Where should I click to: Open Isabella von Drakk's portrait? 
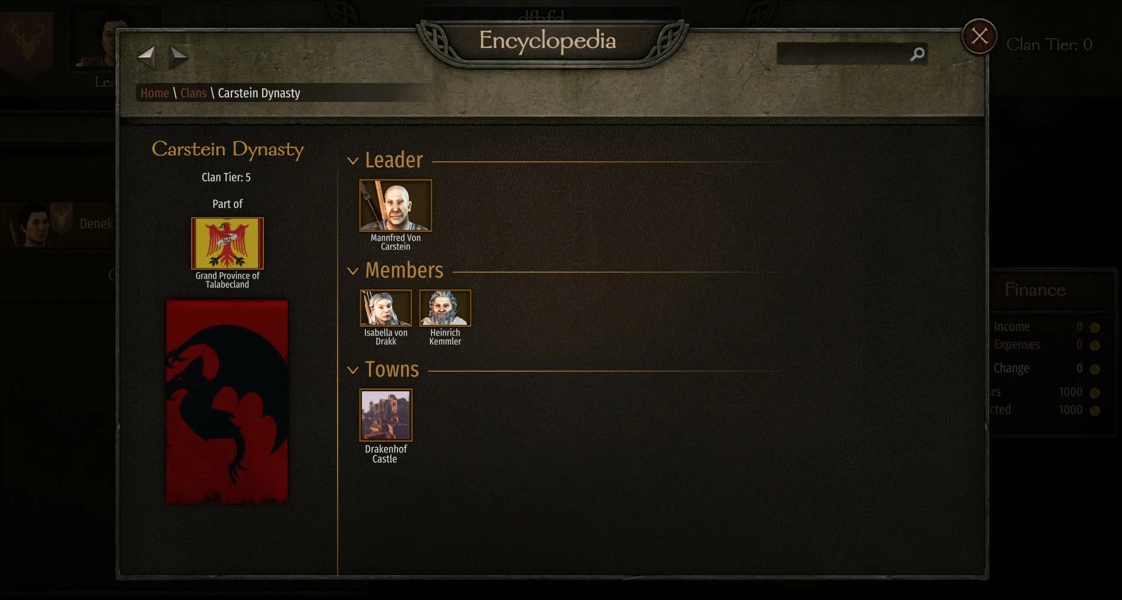coord(386,308)
